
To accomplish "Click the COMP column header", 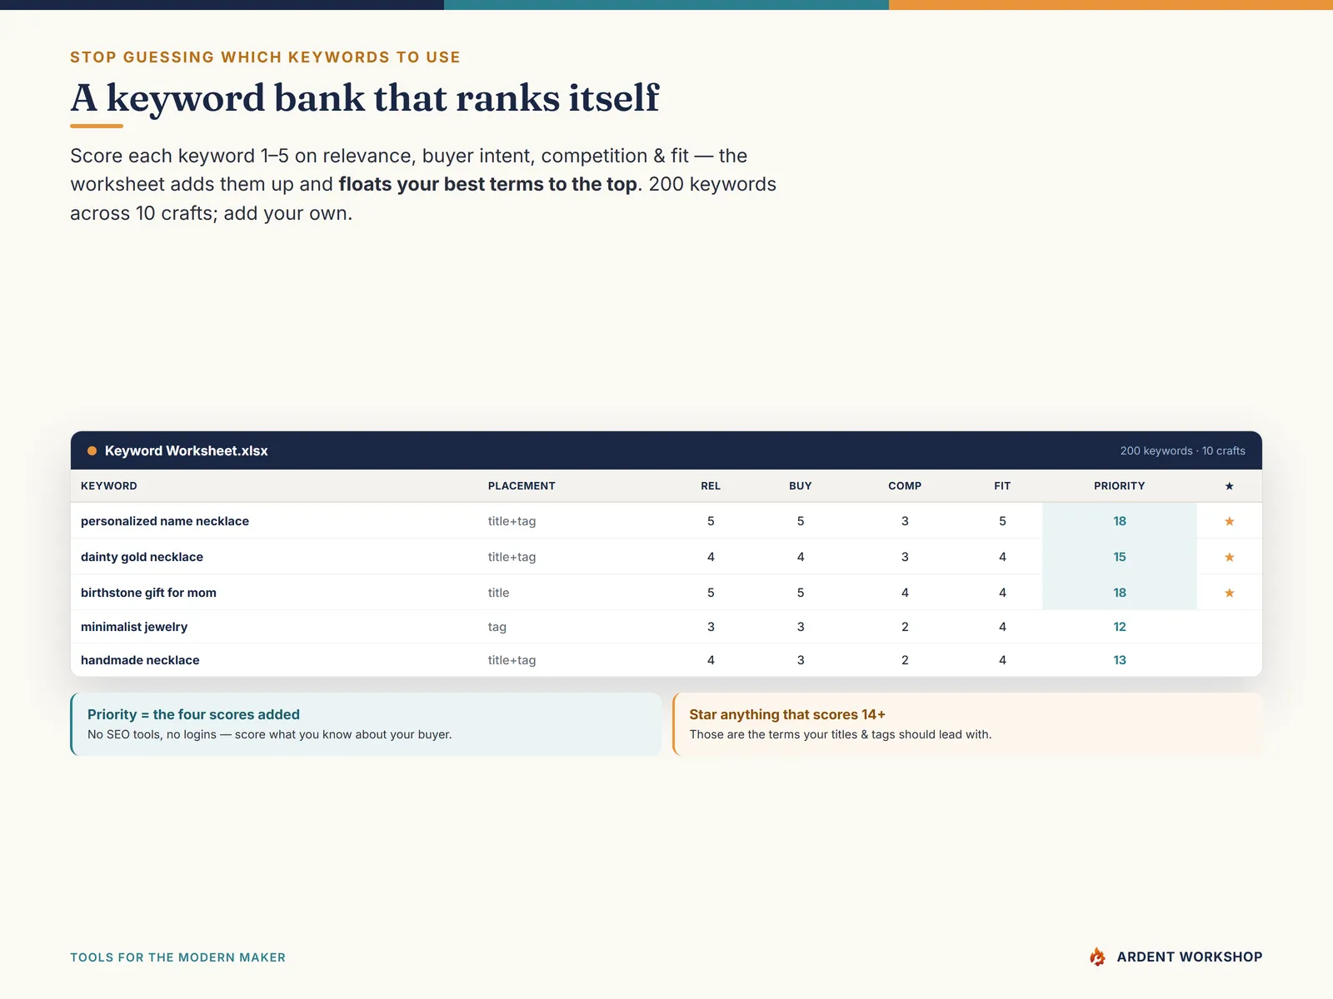I will tap(905, 486).
